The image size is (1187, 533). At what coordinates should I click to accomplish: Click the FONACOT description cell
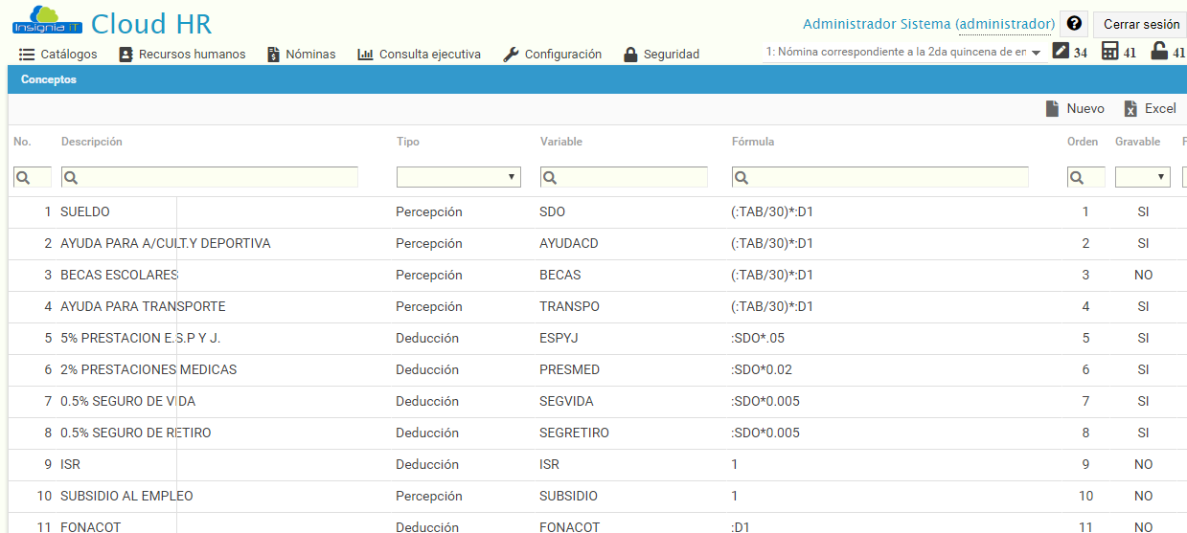(91, 526)
